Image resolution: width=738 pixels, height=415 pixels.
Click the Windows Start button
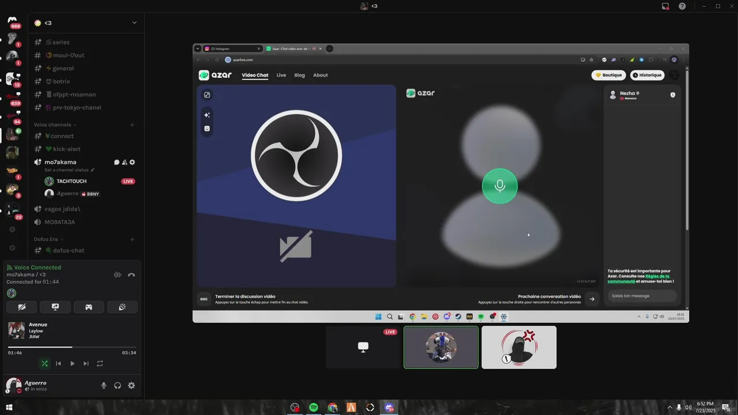[x=9, y=408]
